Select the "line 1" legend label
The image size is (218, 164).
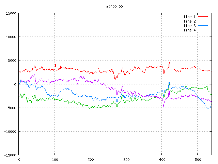pyautogui.click(x=189, y=17)
